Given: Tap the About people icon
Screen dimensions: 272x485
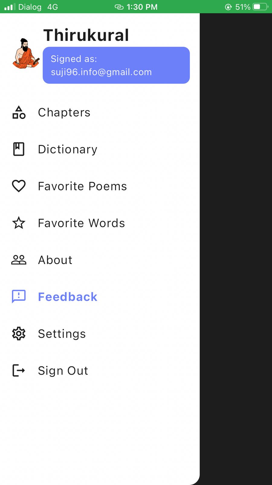Looking at the screenshot, I should coord(19,260).
